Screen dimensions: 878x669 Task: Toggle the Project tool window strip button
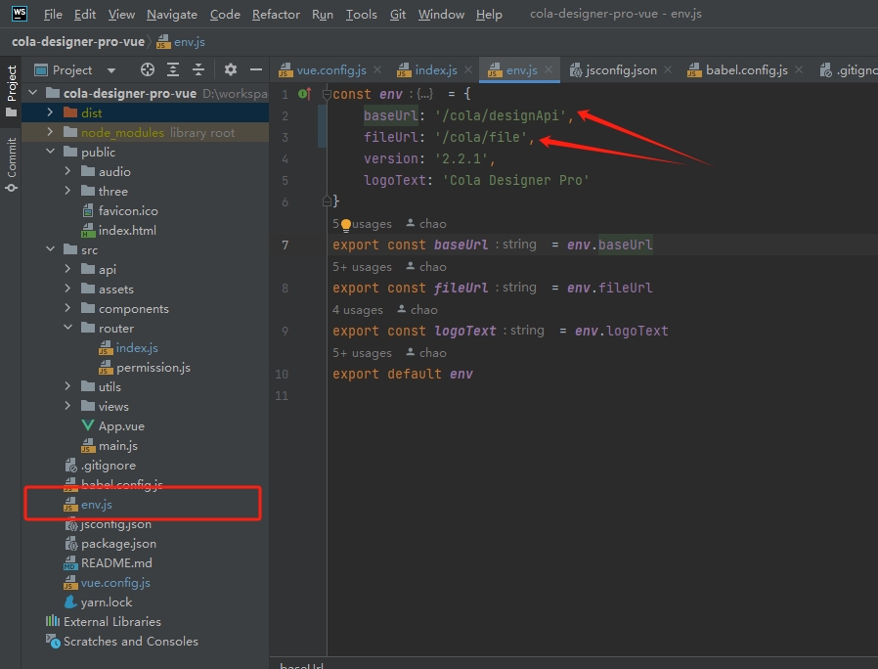click(x=12, y=90)
